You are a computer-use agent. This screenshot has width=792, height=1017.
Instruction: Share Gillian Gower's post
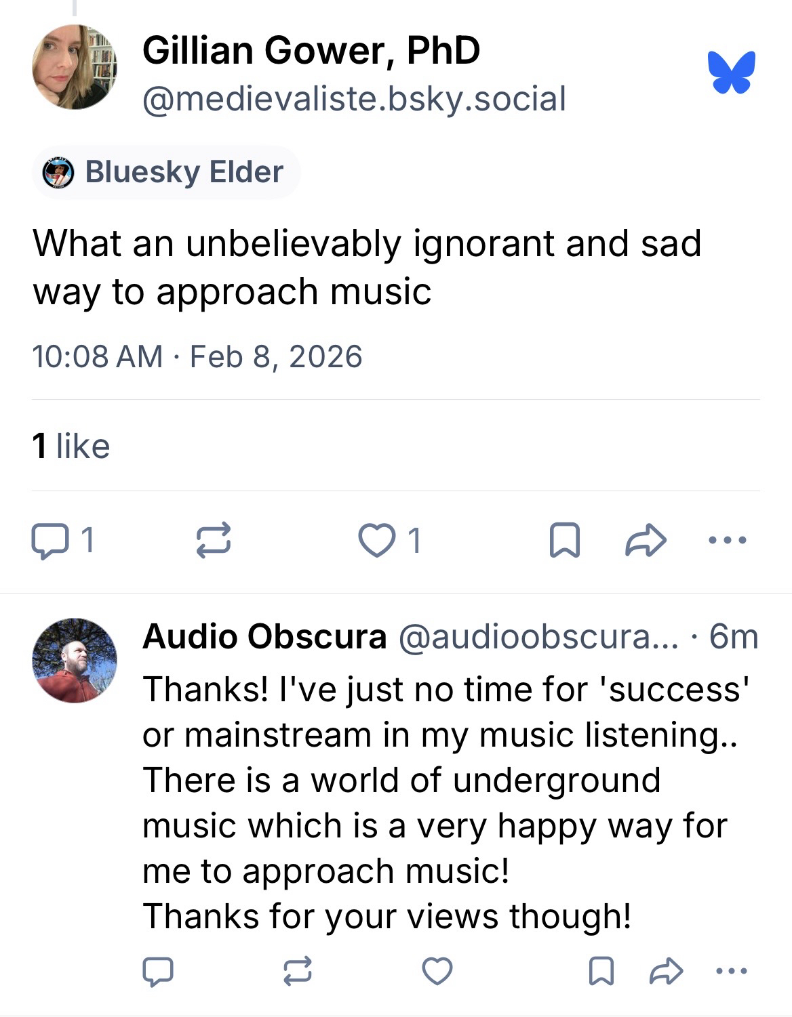645,541
